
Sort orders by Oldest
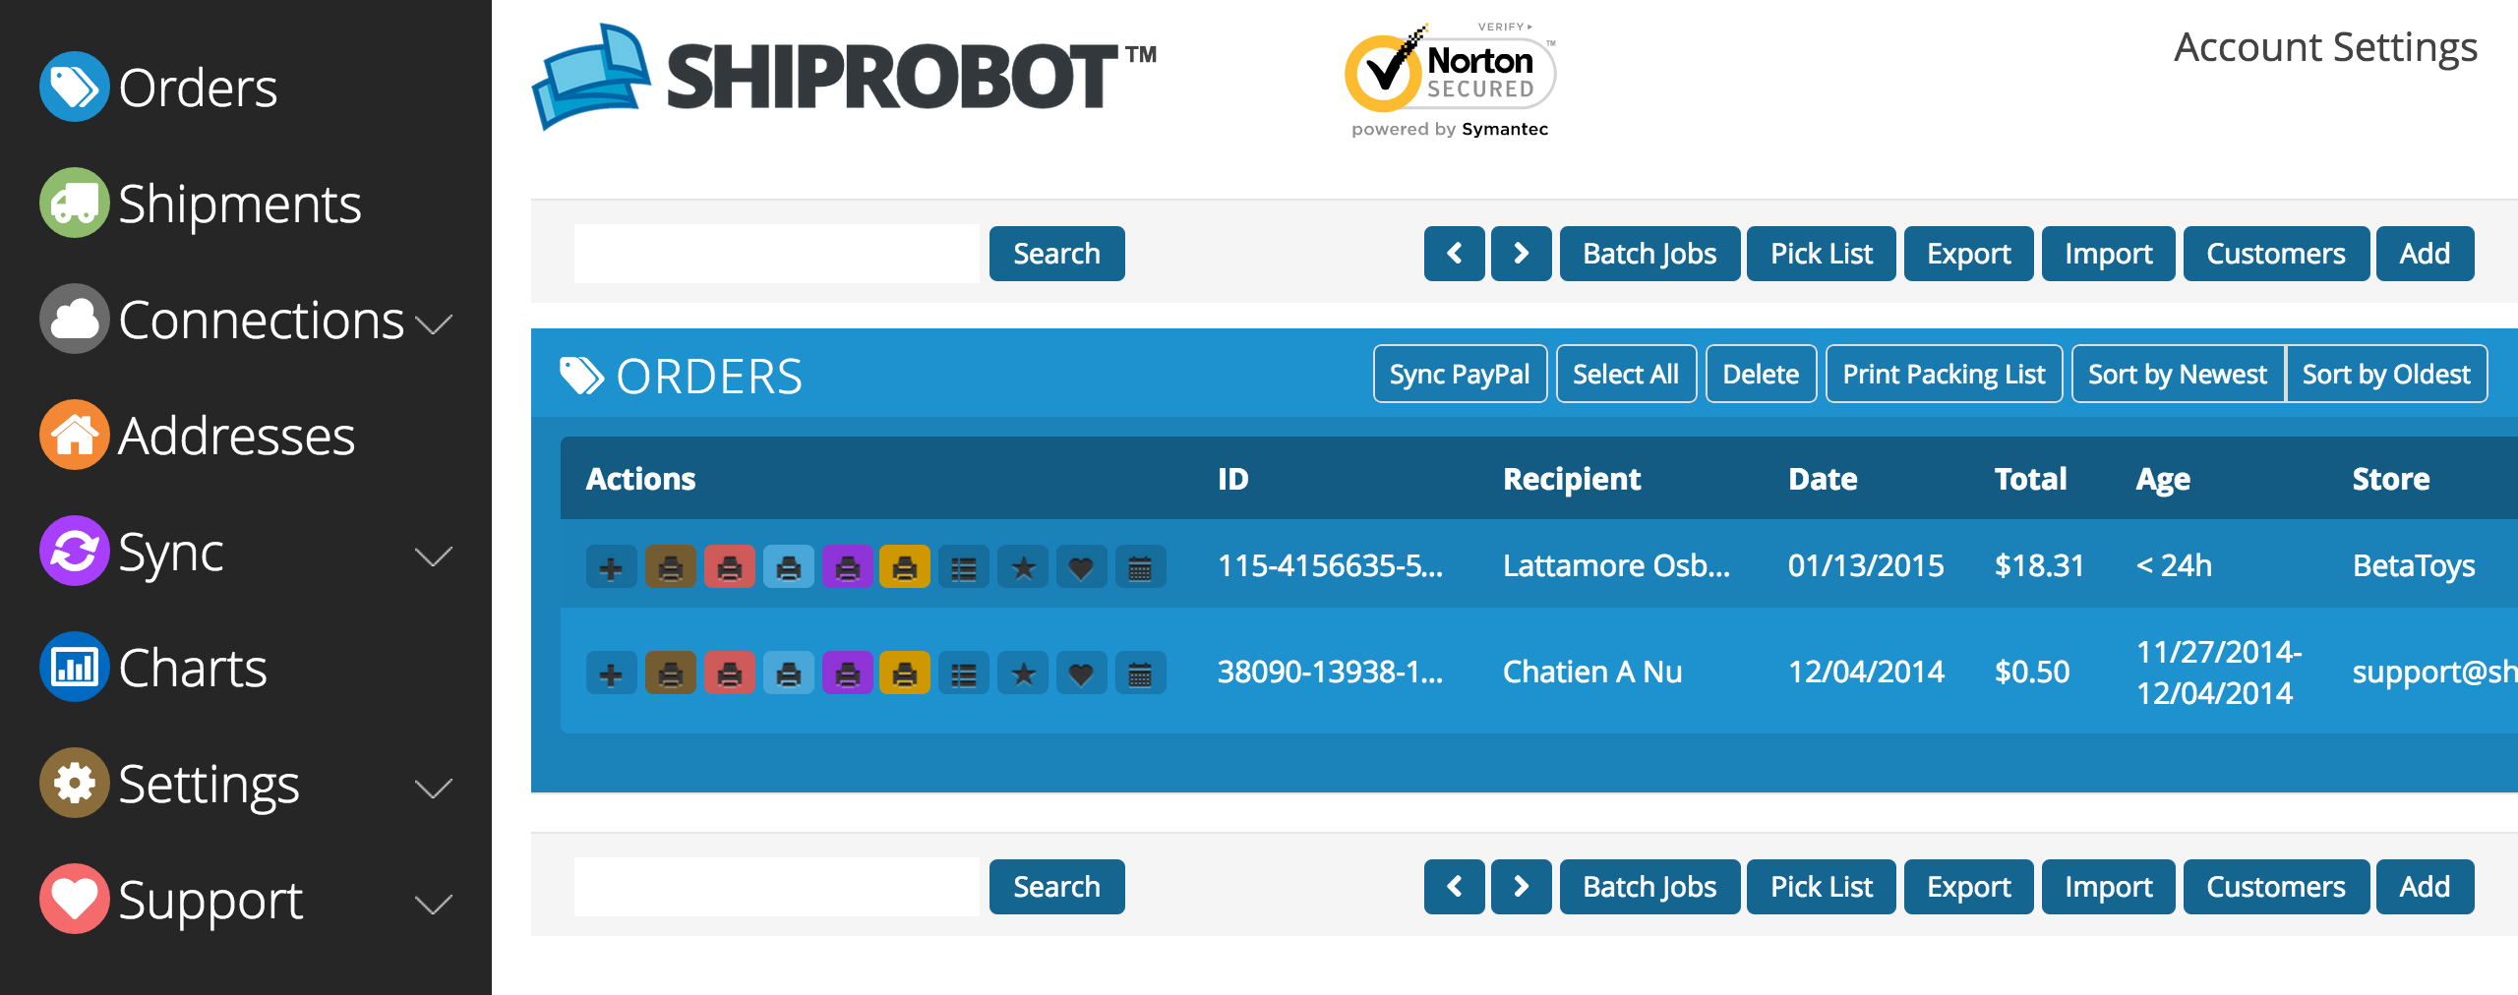[x=2386, y=374]
